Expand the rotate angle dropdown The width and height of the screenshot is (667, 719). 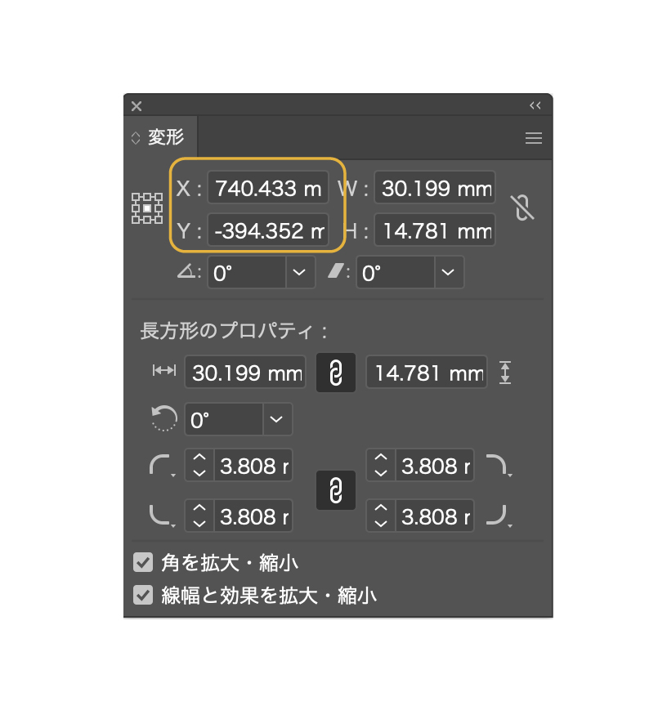point(299,272)
